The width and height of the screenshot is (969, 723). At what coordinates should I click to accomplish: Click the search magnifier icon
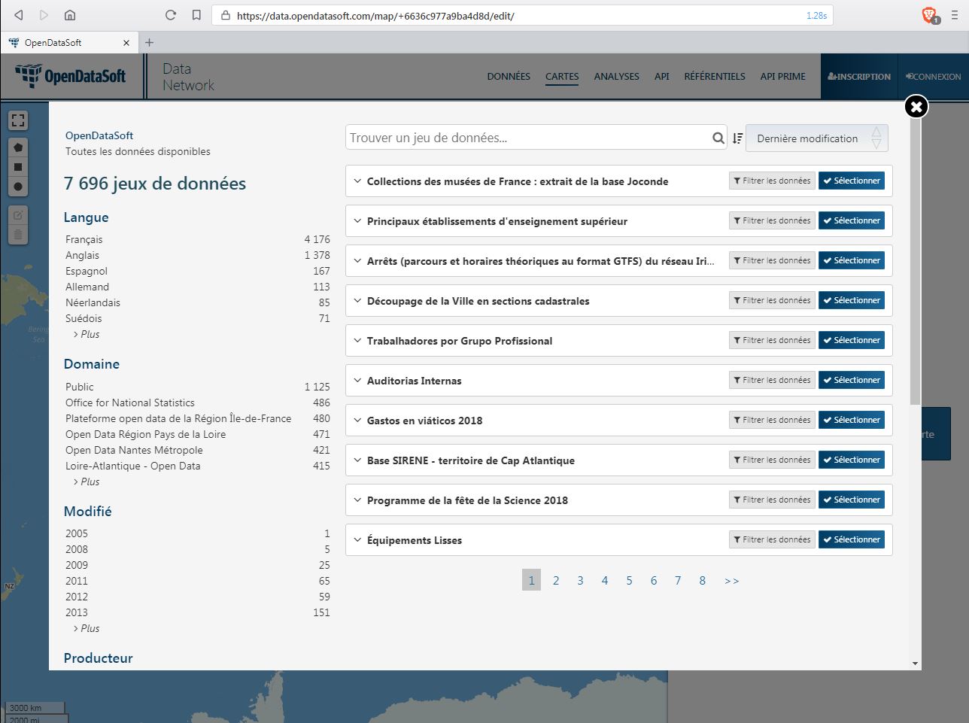pos(718,138)
